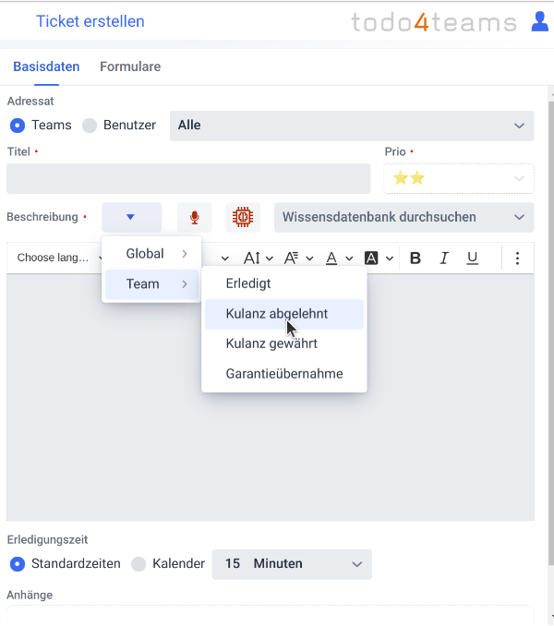Select the Teams radio button
554x626 pixels.
(18, 126)
